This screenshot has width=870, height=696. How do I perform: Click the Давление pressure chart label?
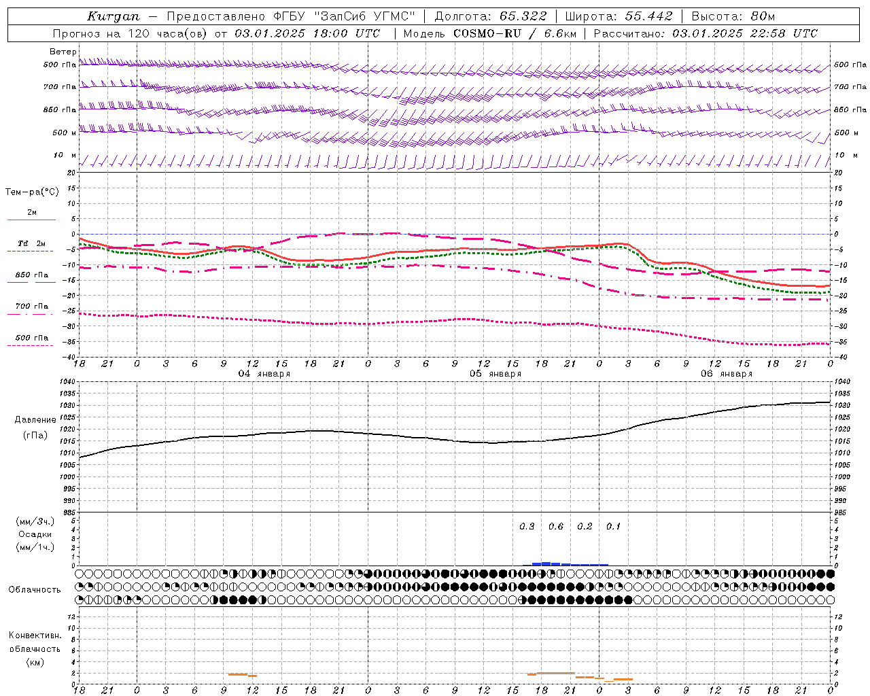point(35,420)
